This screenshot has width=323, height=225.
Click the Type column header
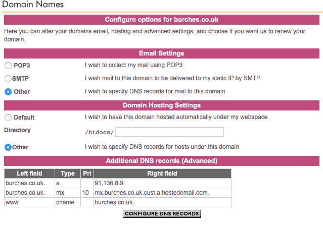[67, 174]
